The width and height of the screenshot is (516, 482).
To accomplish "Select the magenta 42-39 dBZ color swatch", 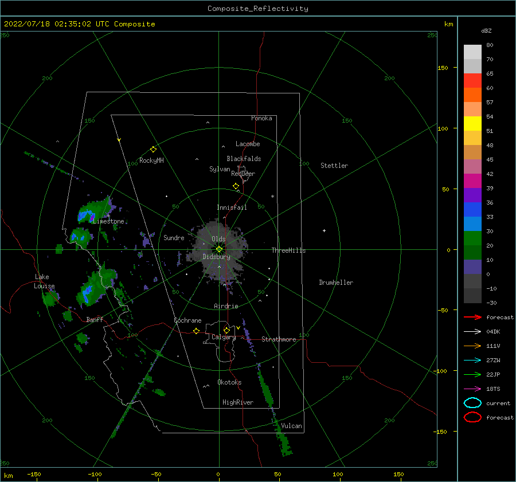I will click(472, 181).
